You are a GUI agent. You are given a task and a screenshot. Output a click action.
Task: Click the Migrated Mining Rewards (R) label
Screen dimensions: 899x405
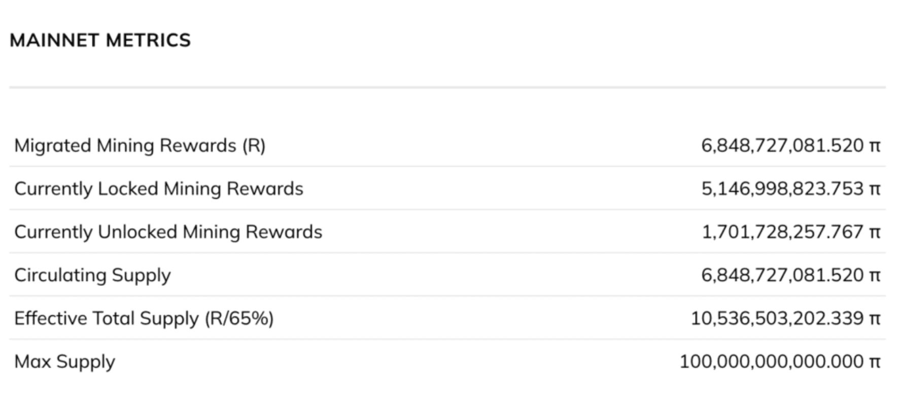pyautogui.click(x=140, y=145)
